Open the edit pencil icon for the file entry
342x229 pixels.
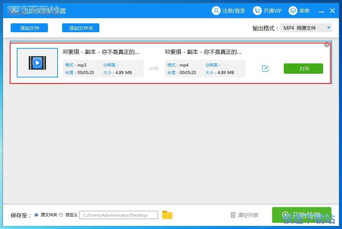[265, 69]
